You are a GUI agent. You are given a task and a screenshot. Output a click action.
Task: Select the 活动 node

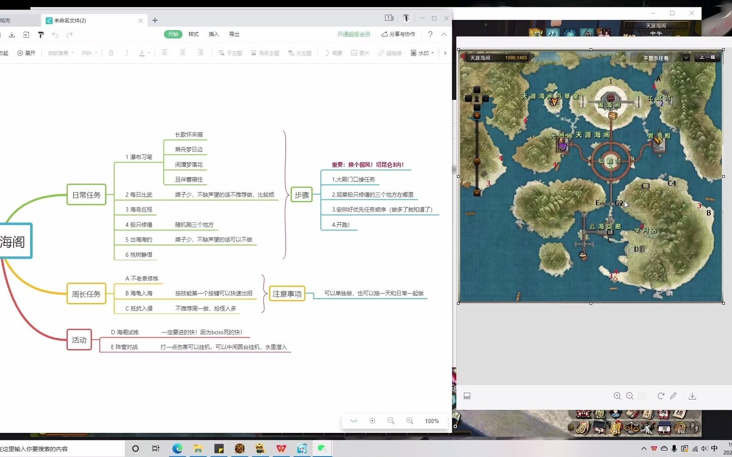pyautogui.click(x=79, y=340)
